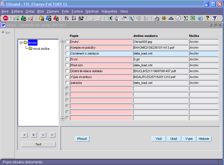Click the delete record icon with red X
Viewport: 224px width, 165px height.
31,18
